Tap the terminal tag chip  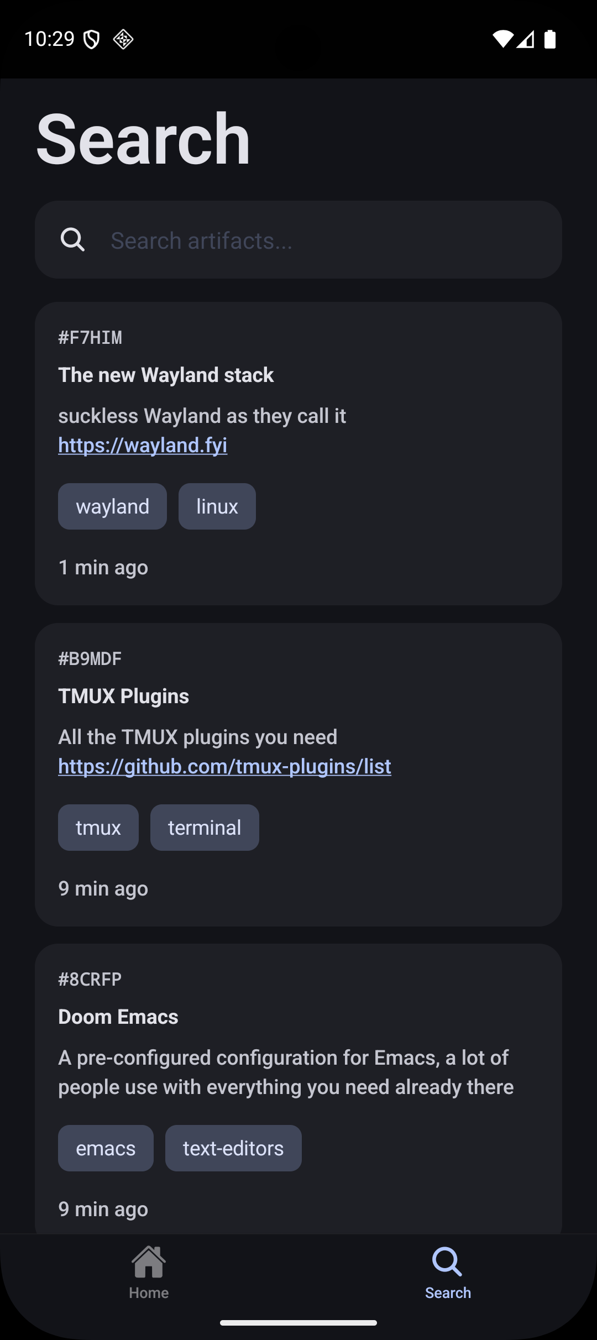click(205, 828)
